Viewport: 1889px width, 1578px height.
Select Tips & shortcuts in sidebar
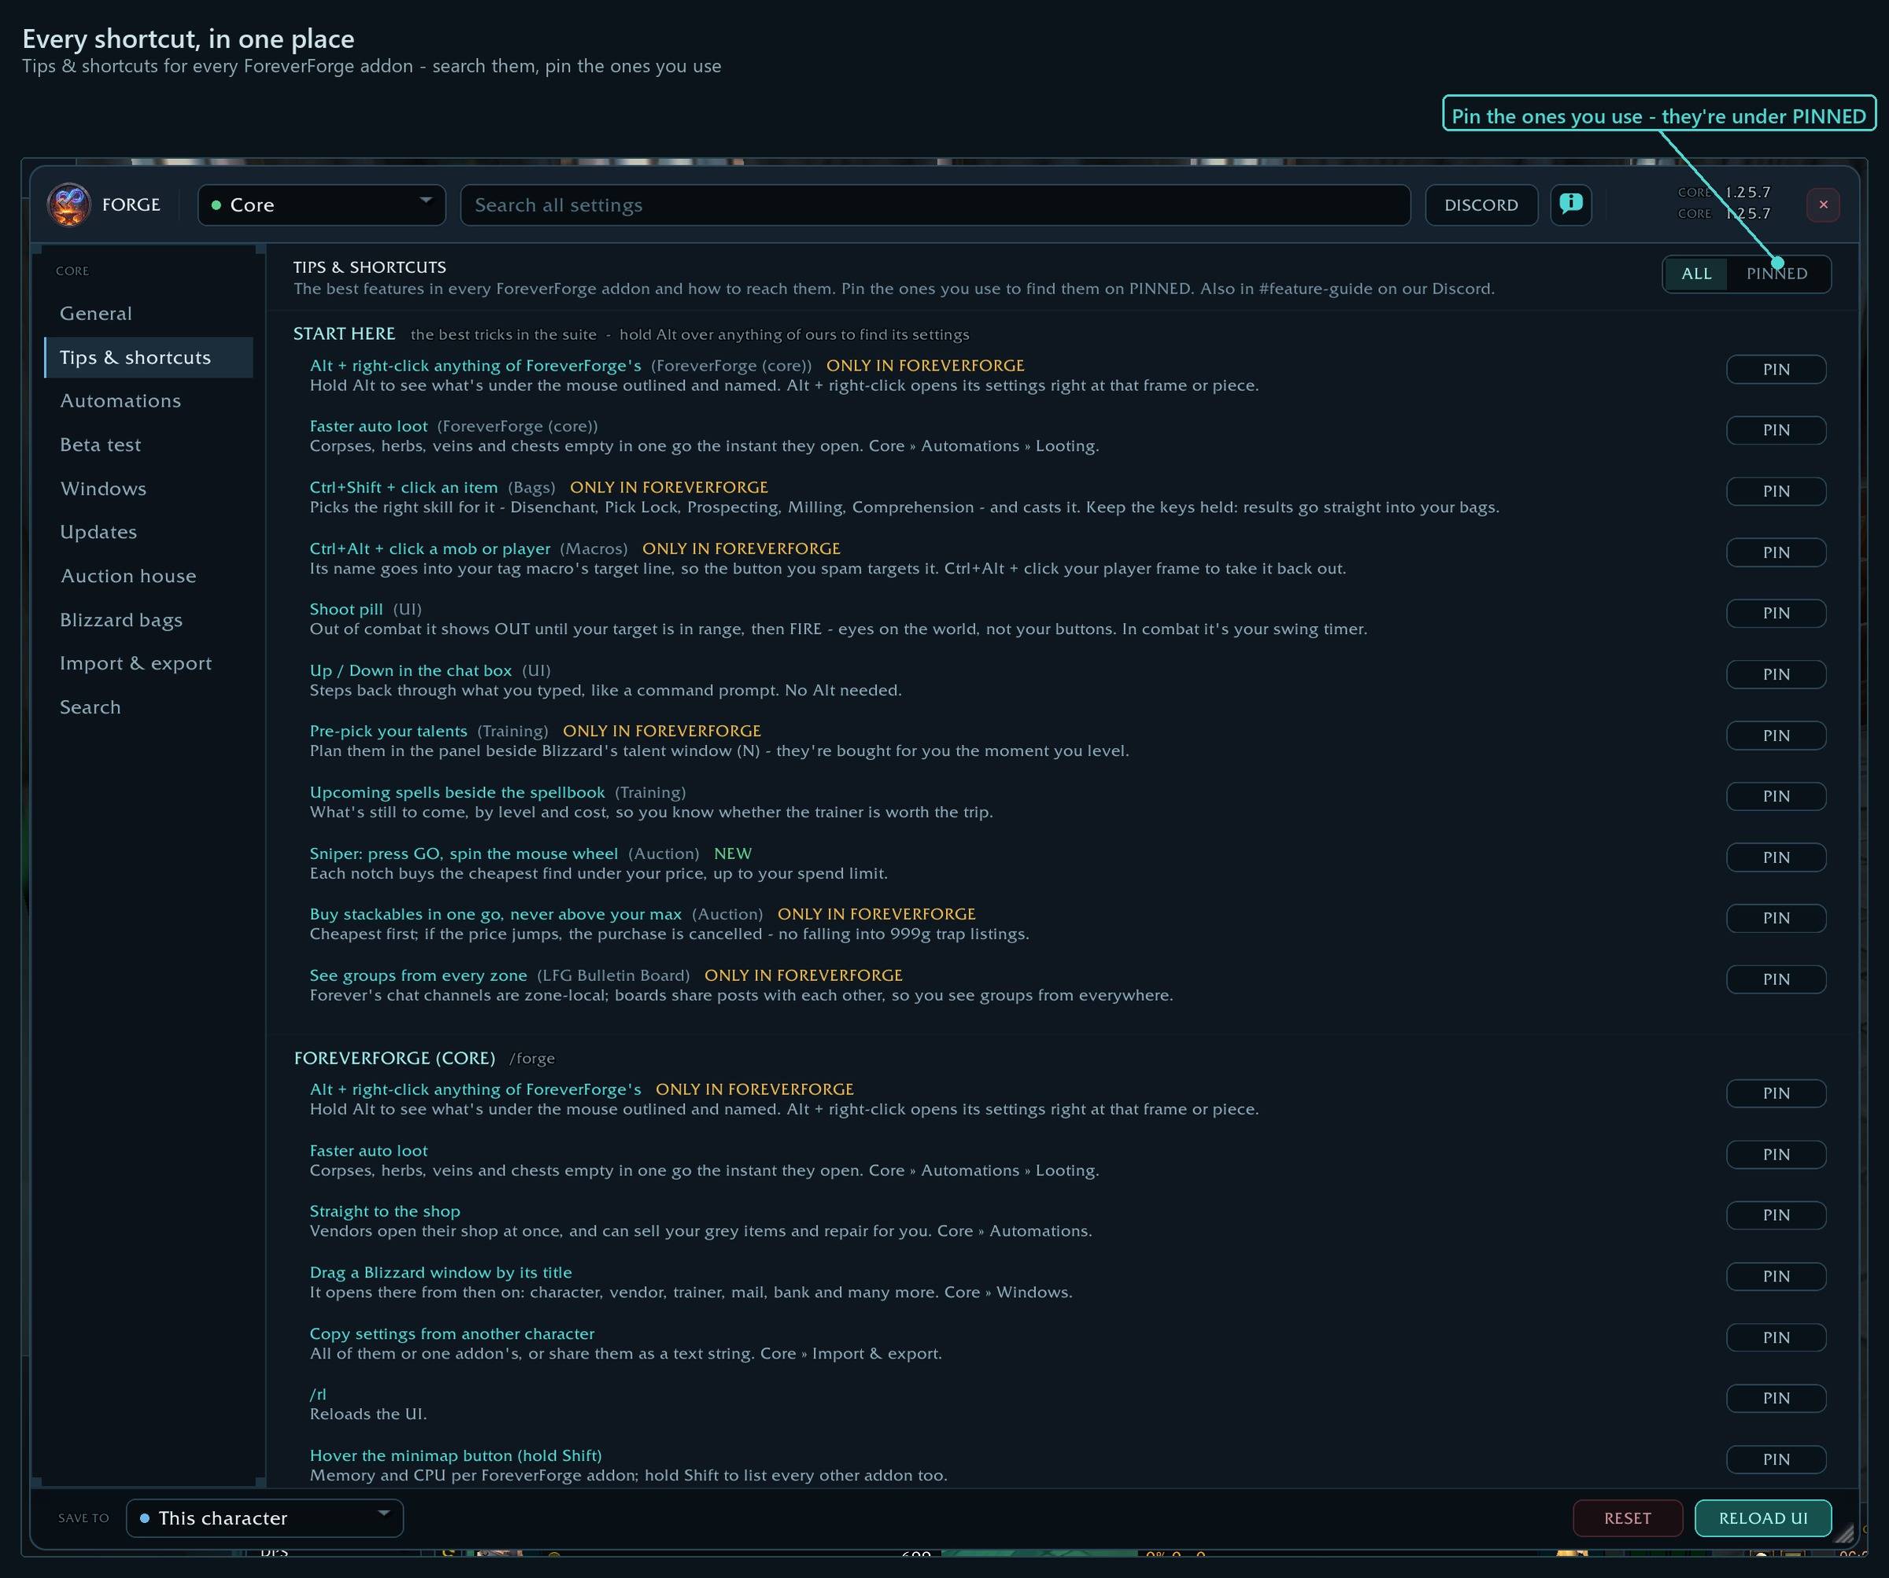tap(149, 357)
